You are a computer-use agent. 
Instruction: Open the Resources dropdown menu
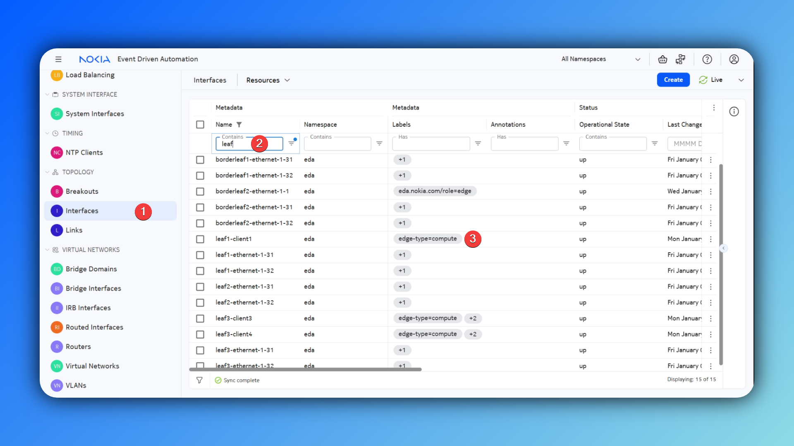(268, 80)
